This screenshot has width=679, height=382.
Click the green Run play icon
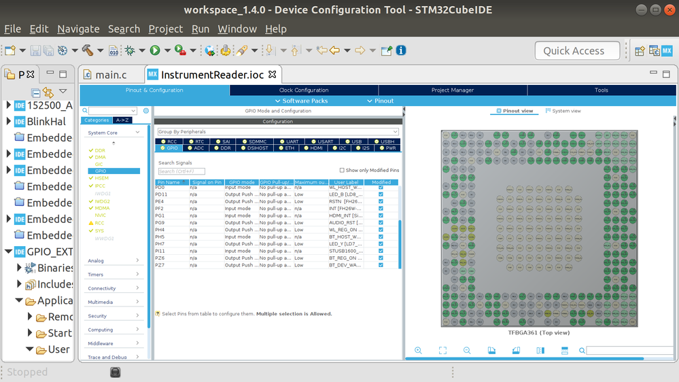pyautogui.click(x=155, y=51)
